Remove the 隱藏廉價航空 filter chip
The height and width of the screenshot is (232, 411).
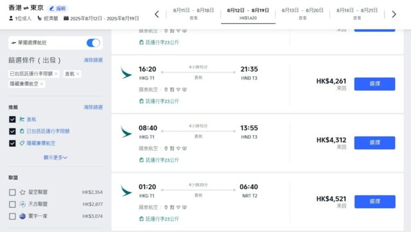point(41,84)
